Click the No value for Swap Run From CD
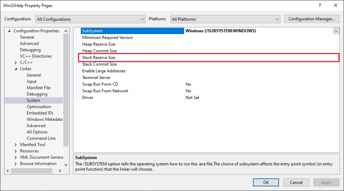344x191 pixels. (188, 84)
